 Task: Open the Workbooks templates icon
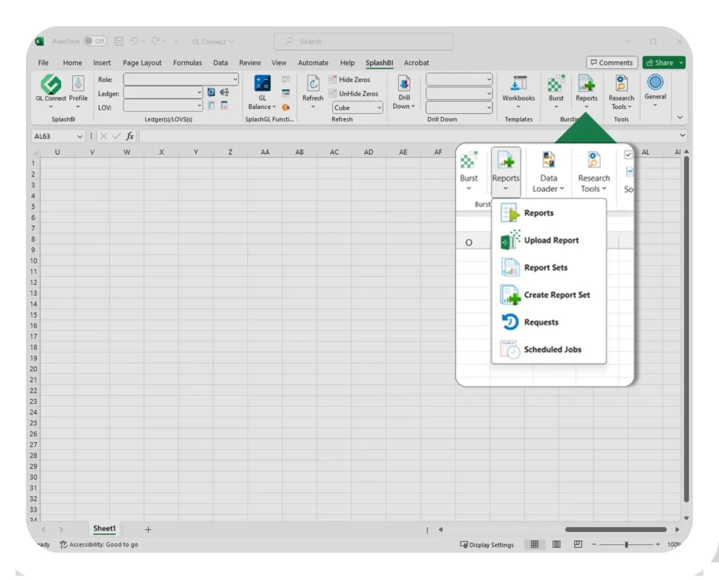click(x=518, y=84)
